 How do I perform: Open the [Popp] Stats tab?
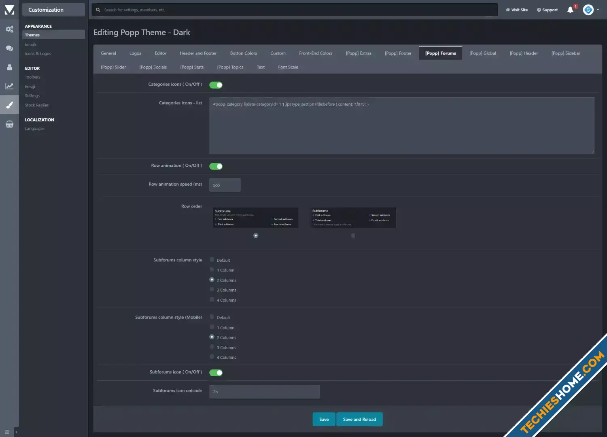[x=192, y=67]
